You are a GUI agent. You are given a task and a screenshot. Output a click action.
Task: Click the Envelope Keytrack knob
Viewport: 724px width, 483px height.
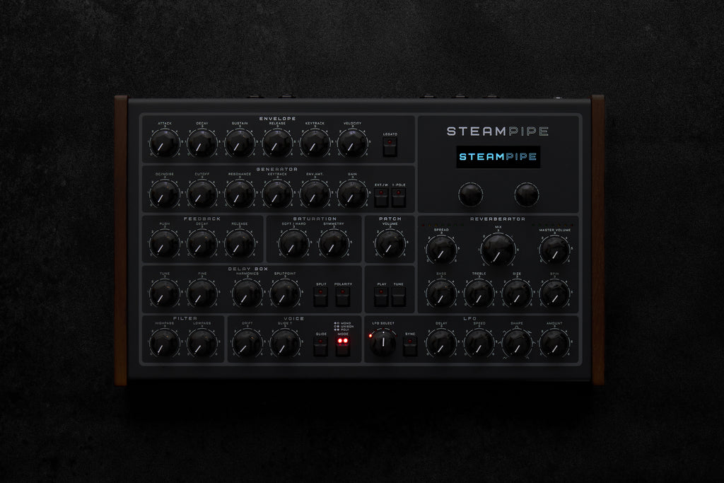[315, 143]
